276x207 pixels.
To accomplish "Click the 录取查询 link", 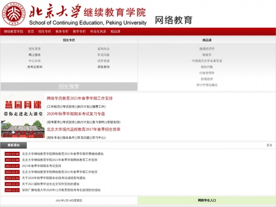I will [x=103, y=67].
